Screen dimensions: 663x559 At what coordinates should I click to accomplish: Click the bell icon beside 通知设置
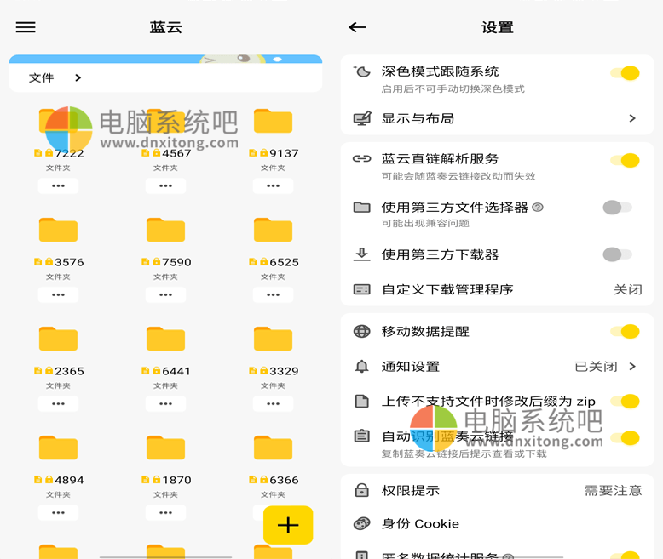click(x=362, y=367)
